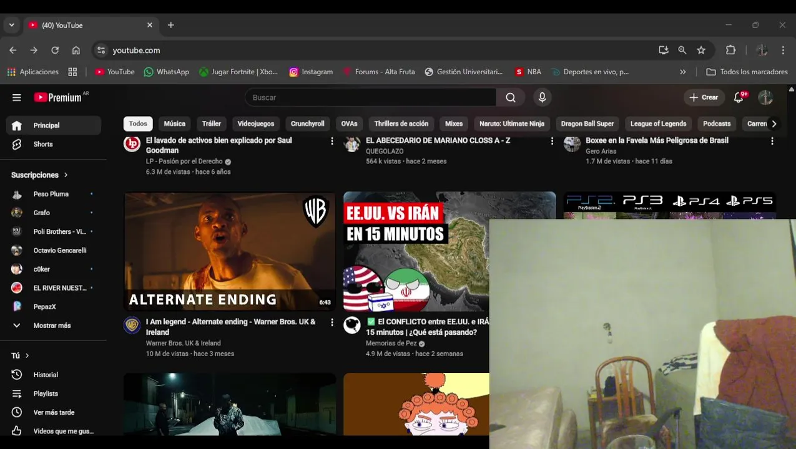This screenshot has width=796, height=449.
Task: Open the tab groups grid icon in bookmarks bar
Action: click(x=72, y=72)
